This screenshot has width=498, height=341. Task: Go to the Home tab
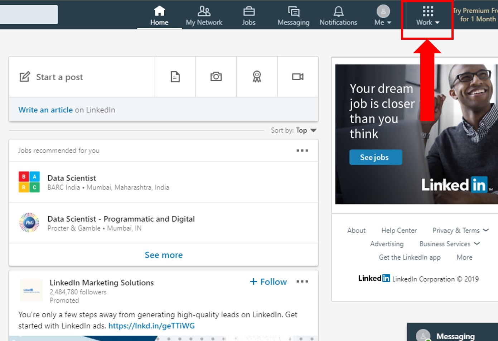[159, 16]
